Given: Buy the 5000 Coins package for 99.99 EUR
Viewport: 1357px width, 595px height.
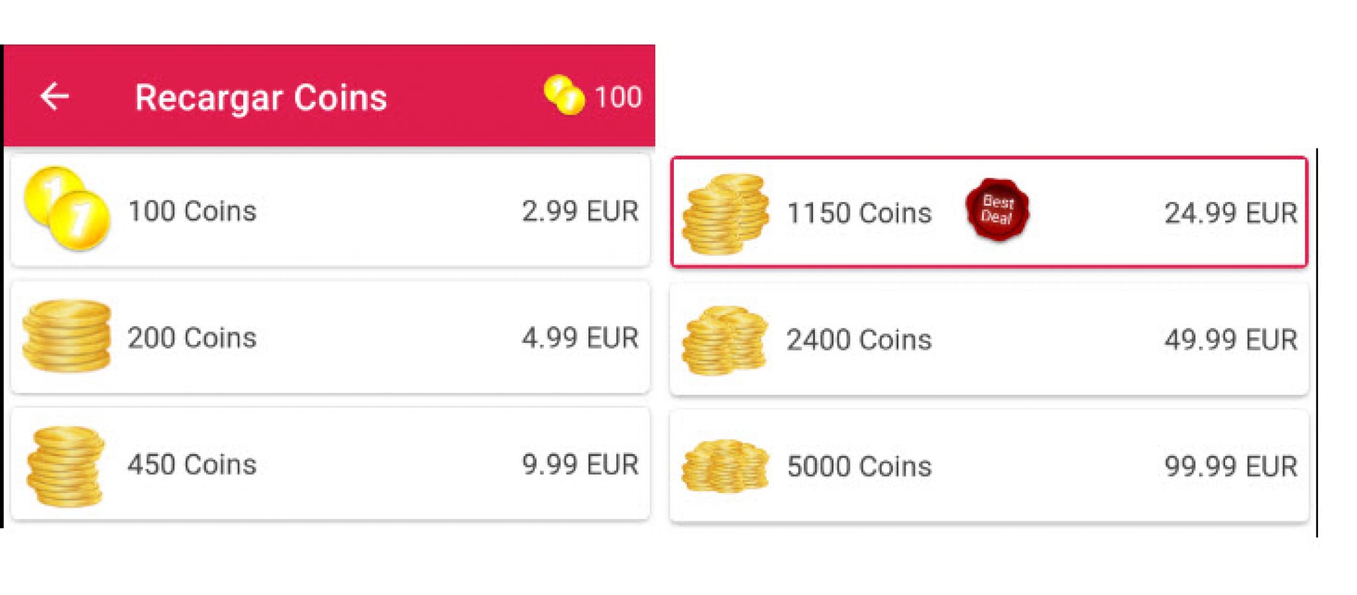Looking at the screenshot, I should 987,465.
